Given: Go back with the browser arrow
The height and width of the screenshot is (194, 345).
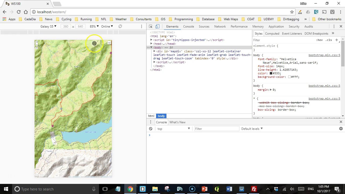Looking at the screenshot, I should [5, 12].
